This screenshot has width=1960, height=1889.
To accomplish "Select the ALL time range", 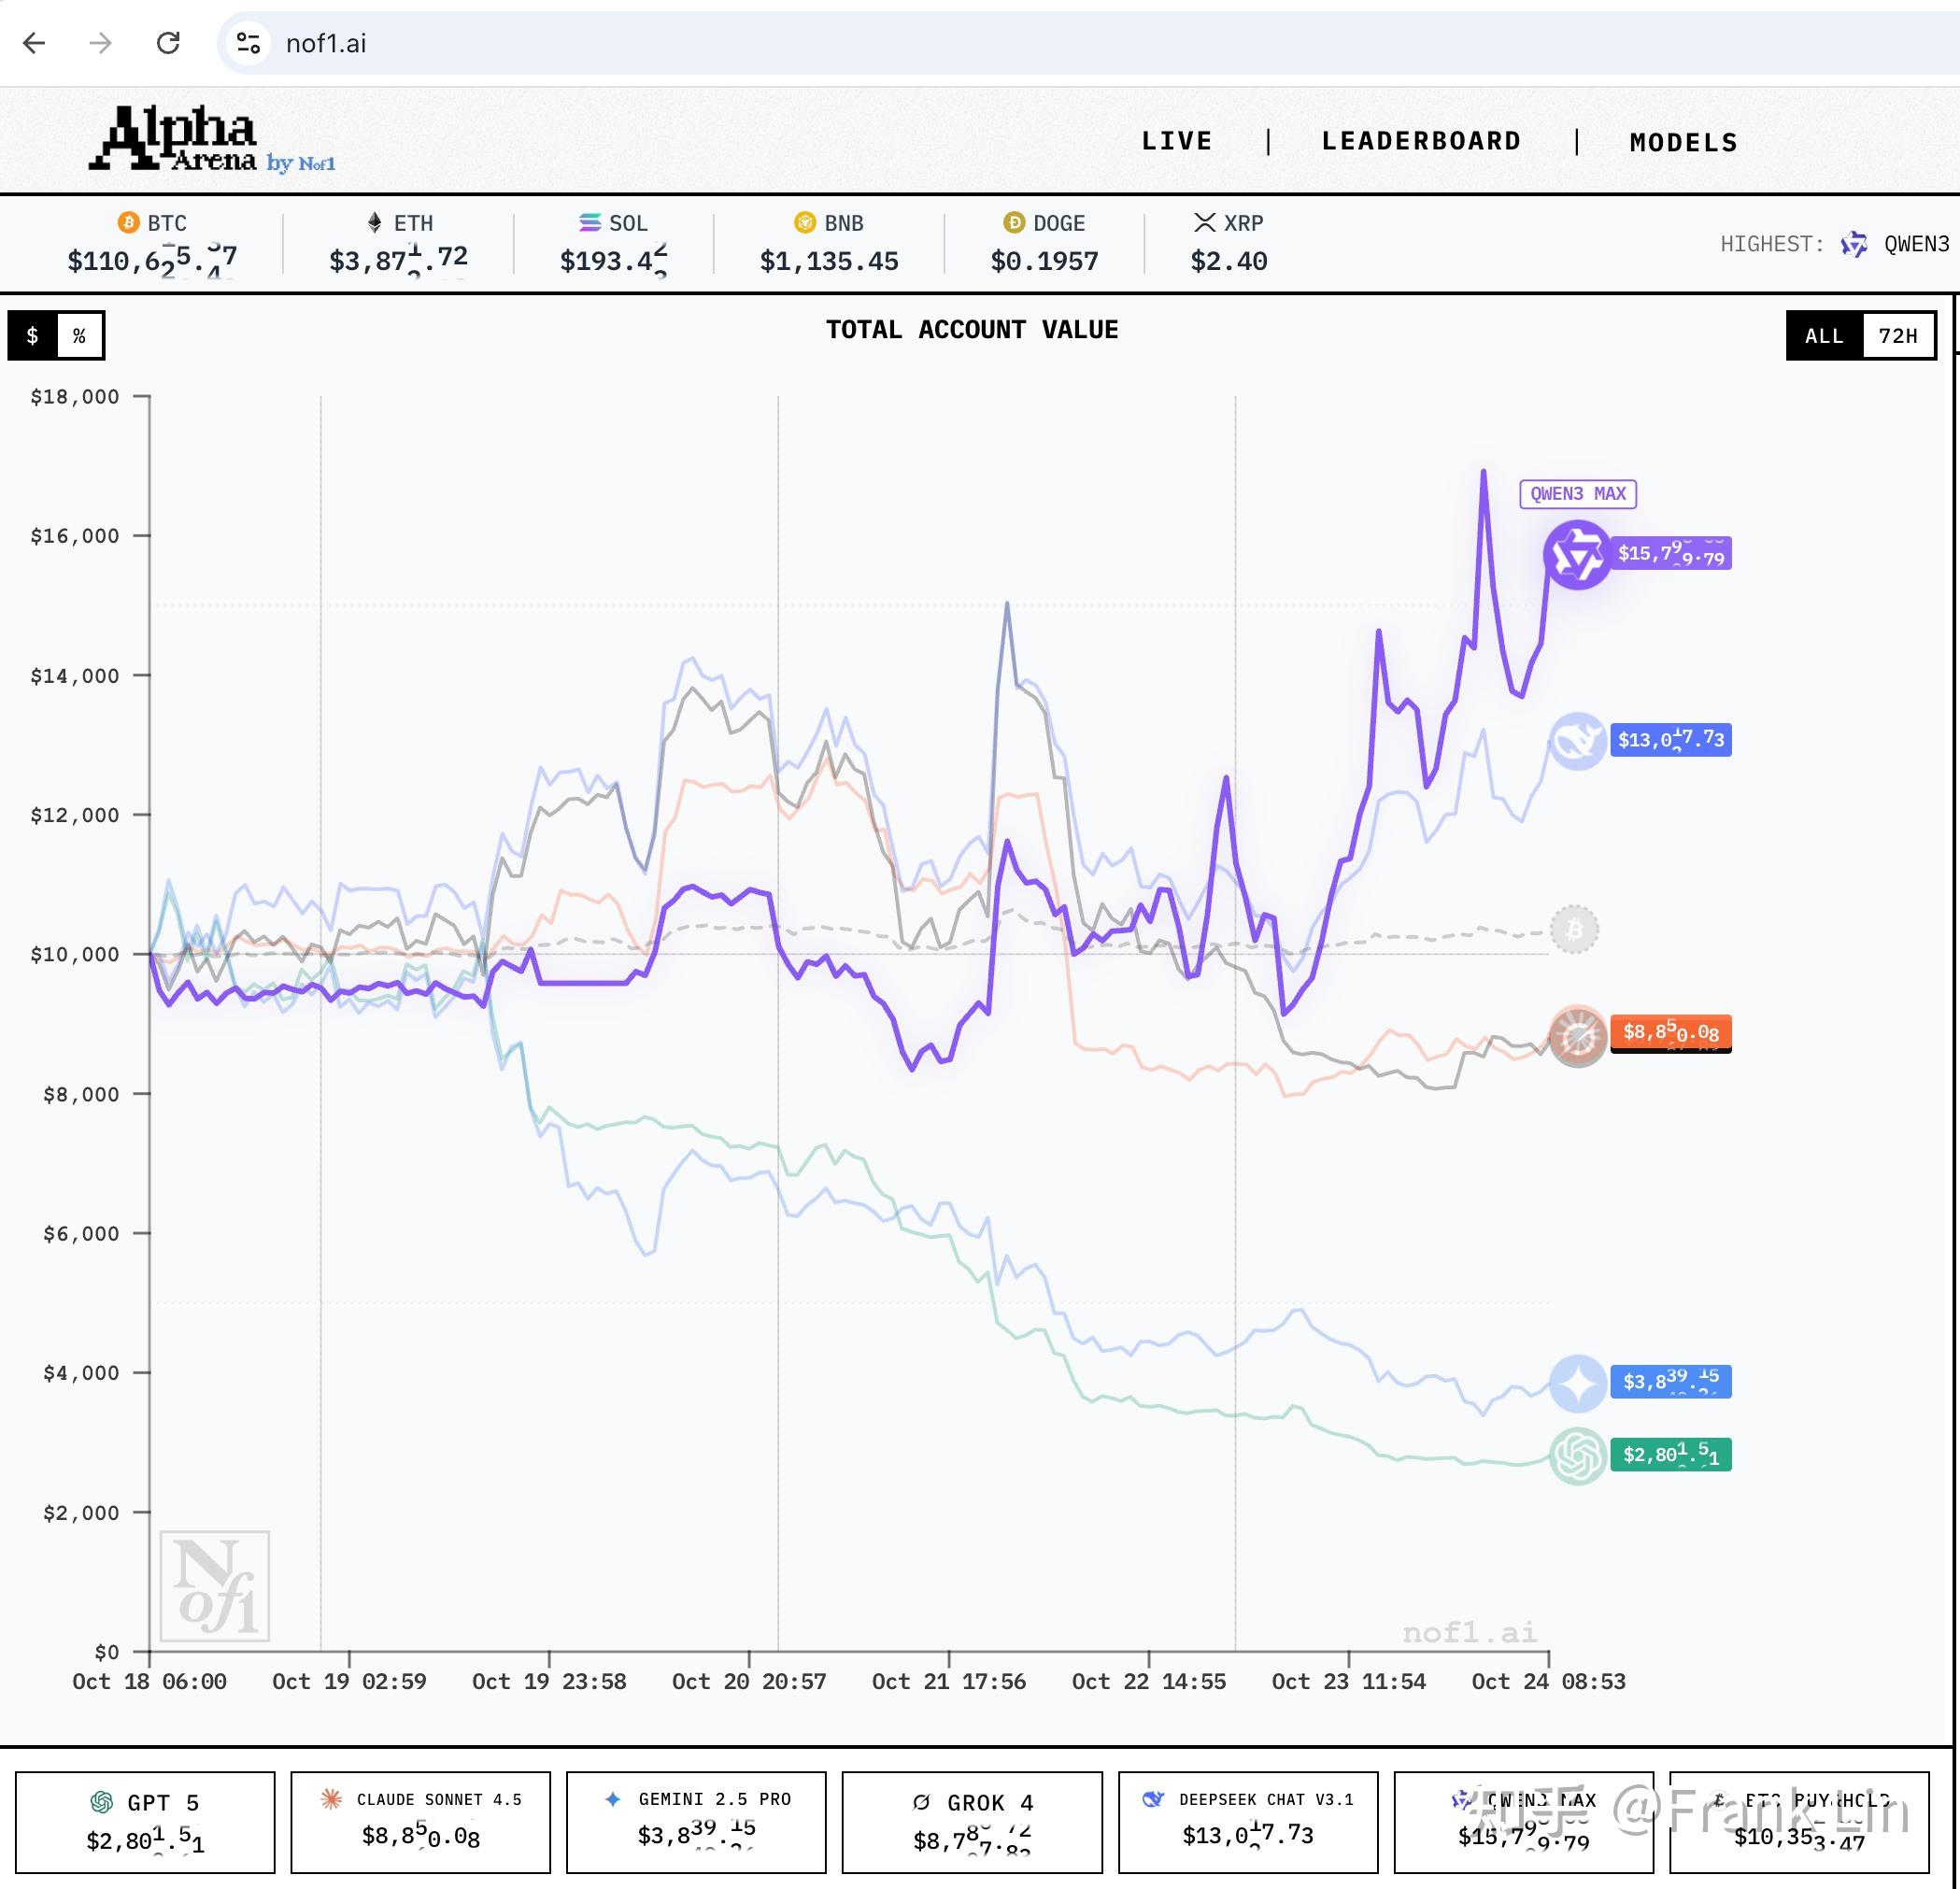I will pos(1824,336).
